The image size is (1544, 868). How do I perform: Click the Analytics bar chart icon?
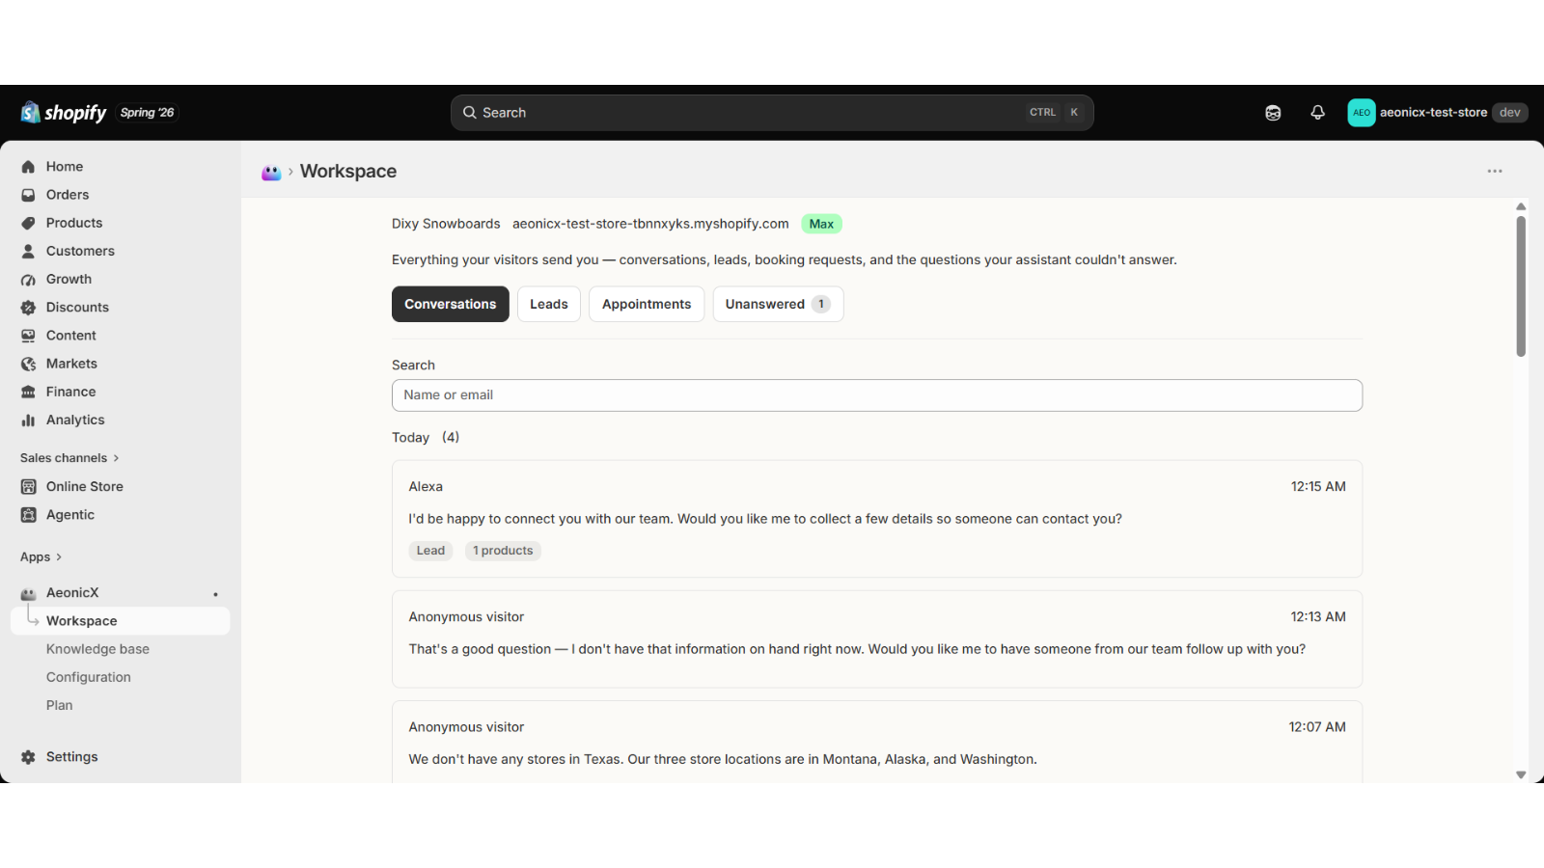28,420
